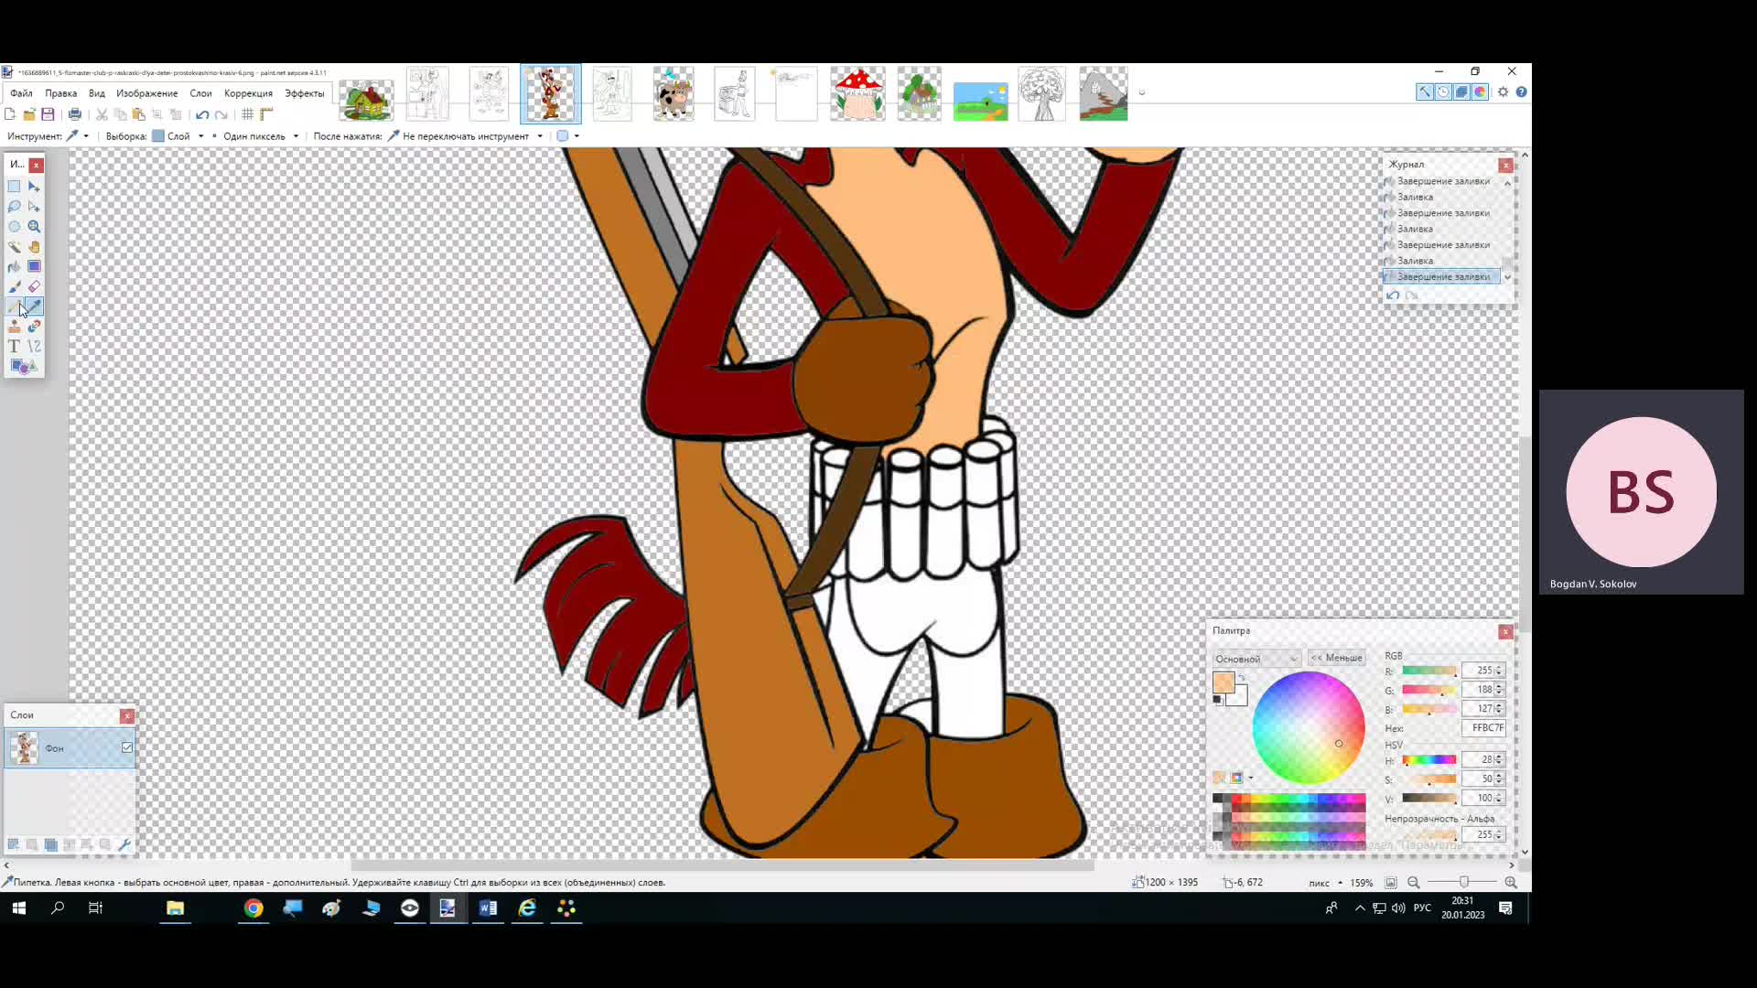Open layer properties wrench icon
The image size is (1757, 988).
124,844
